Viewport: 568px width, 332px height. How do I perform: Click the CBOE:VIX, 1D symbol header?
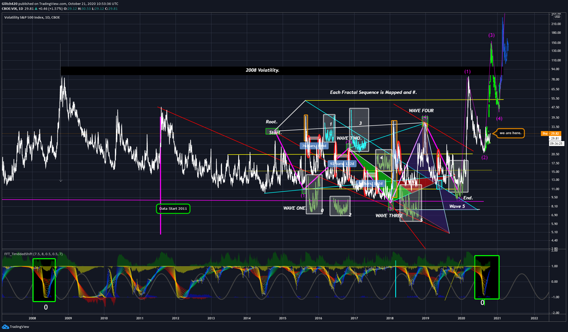(12, 9)
